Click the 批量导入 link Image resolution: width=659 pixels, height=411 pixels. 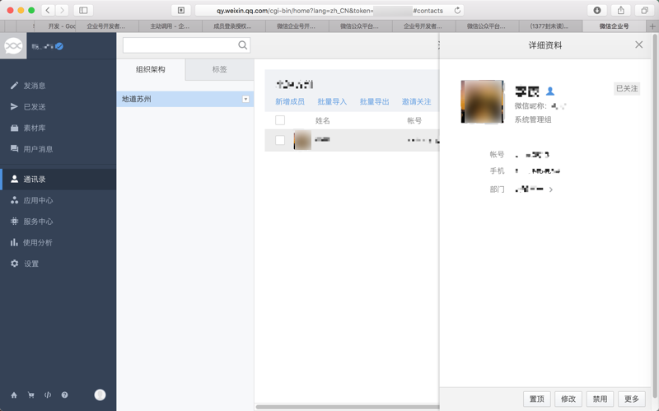[x=332, y=101]
